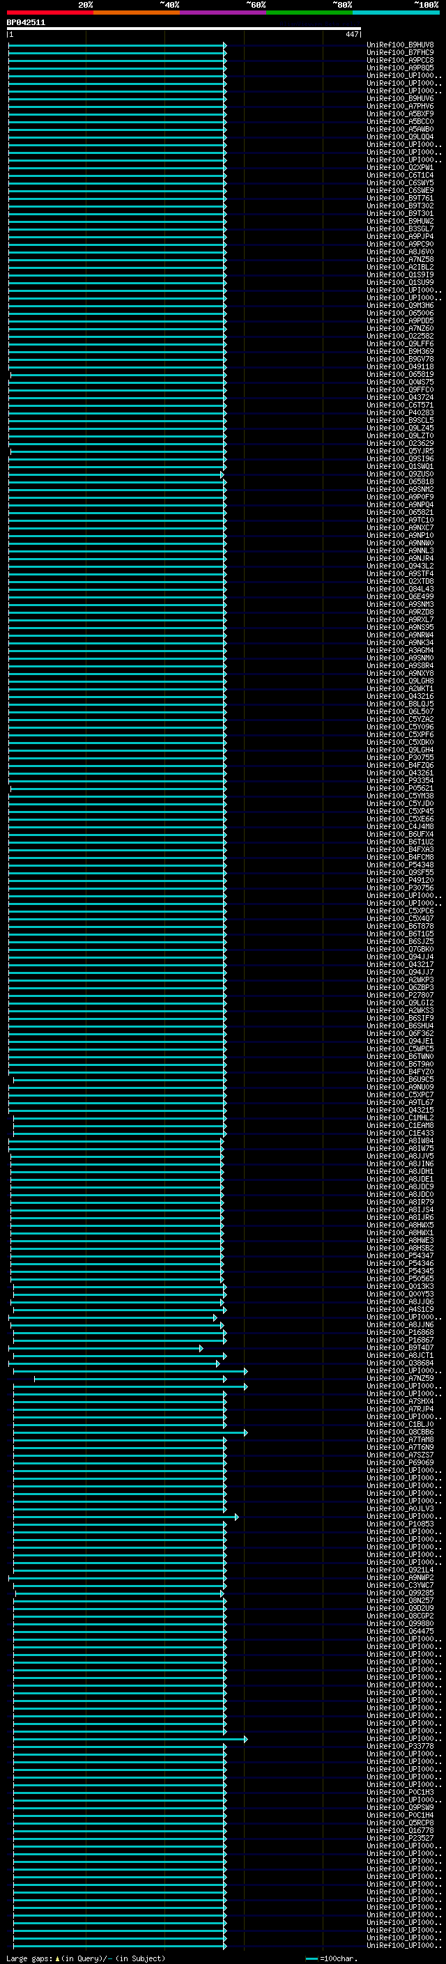
Task: Select hit label UniRef100_Q2XPW1
Action: [400, 168]
